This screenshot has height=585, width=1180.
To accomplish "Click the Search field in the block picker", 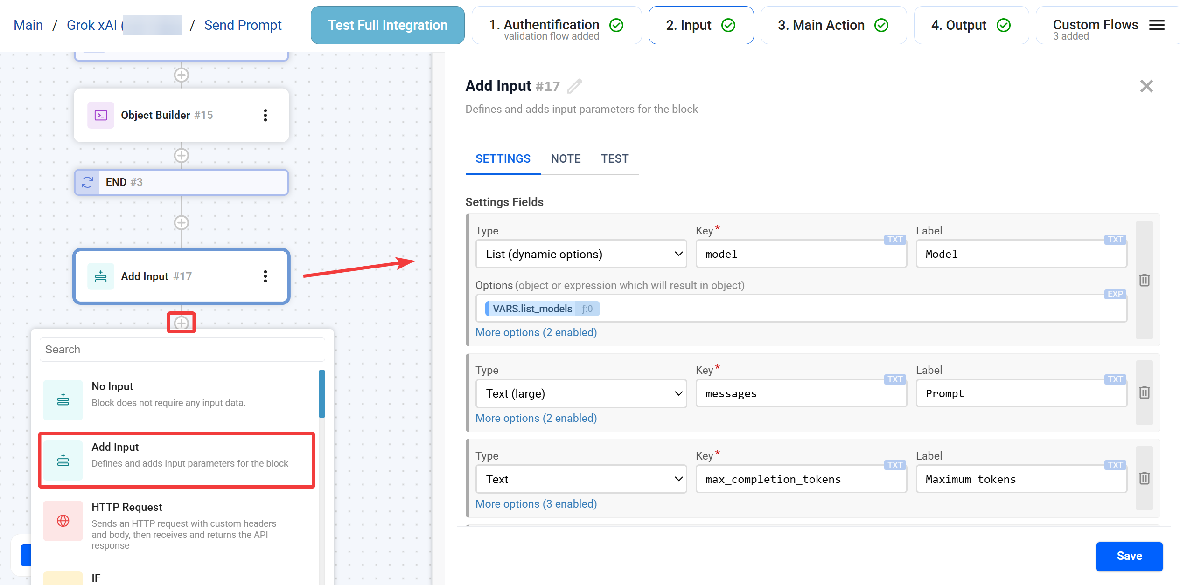I will (182, 349).
